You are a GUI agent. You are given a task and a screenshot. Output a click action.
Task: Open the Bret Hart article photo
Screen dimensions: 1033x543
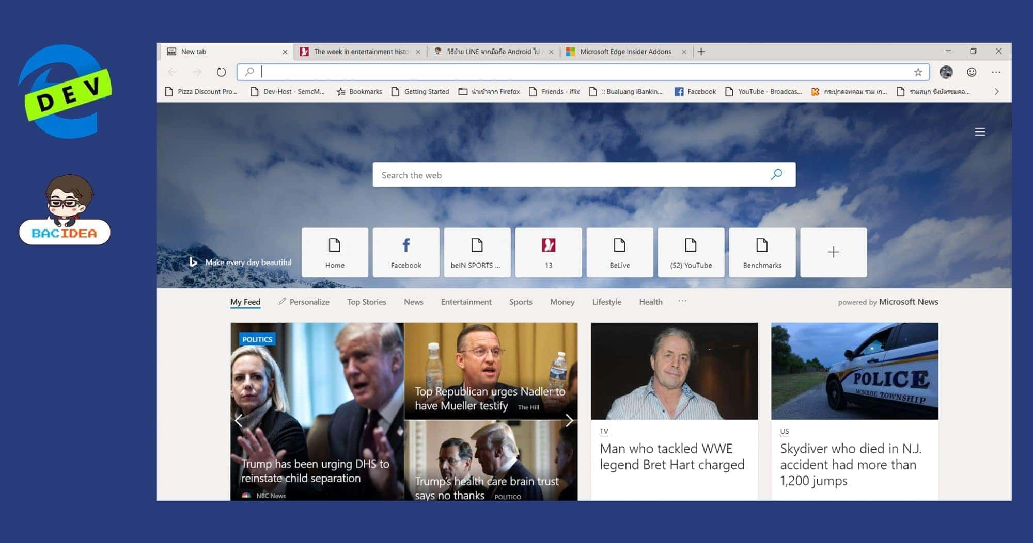(675, 371)
